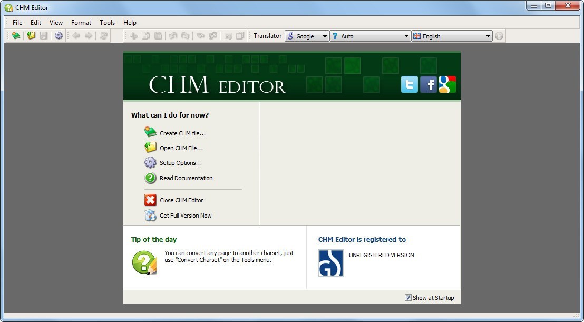The height and width of the screenshot is (322, 584).
Task: Click the 'Tip of the day' heading
Action: tap(154, 239)
